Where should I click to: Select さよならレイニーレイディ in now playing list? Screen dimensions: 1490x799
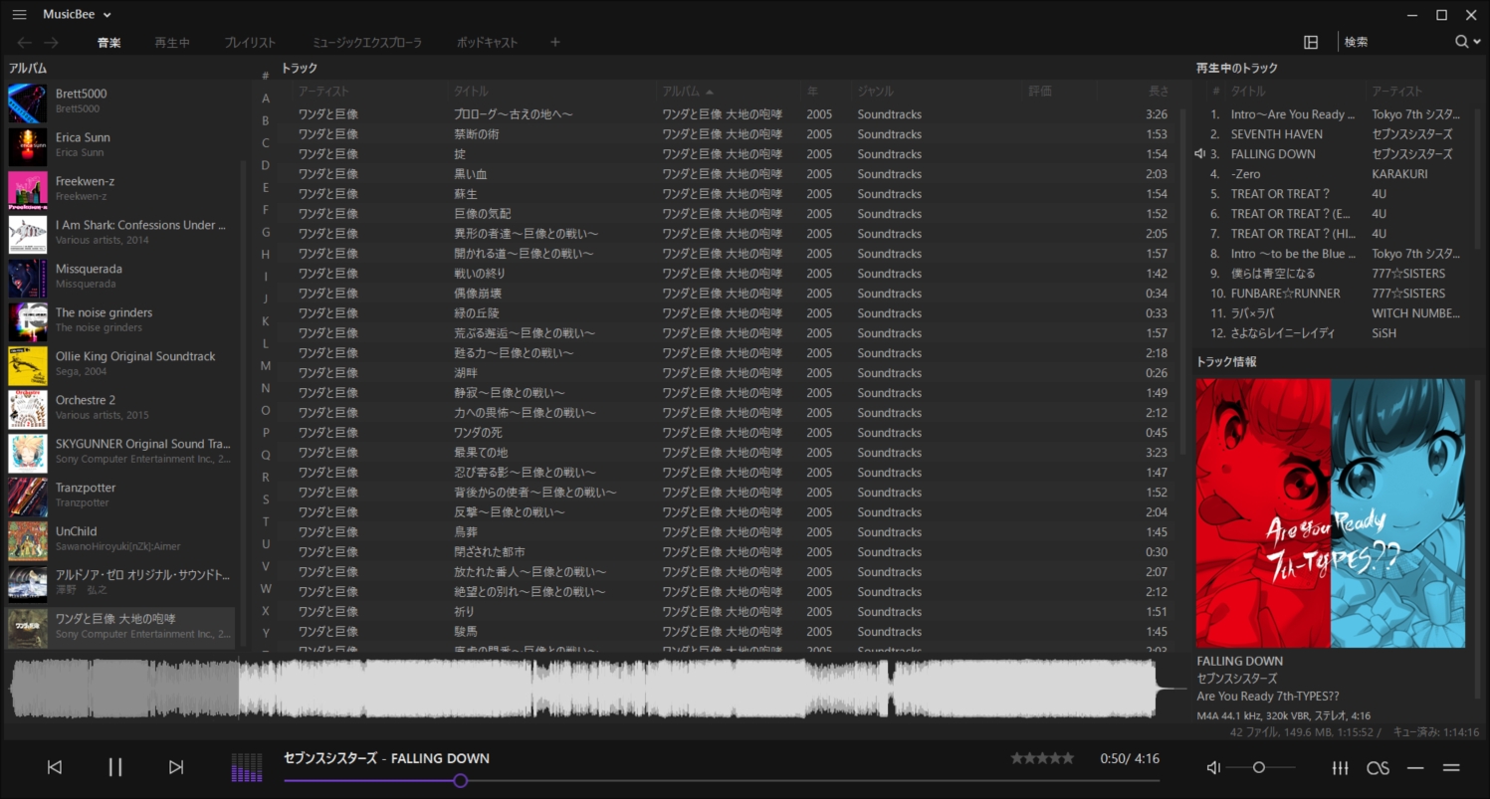(1283, 333)
